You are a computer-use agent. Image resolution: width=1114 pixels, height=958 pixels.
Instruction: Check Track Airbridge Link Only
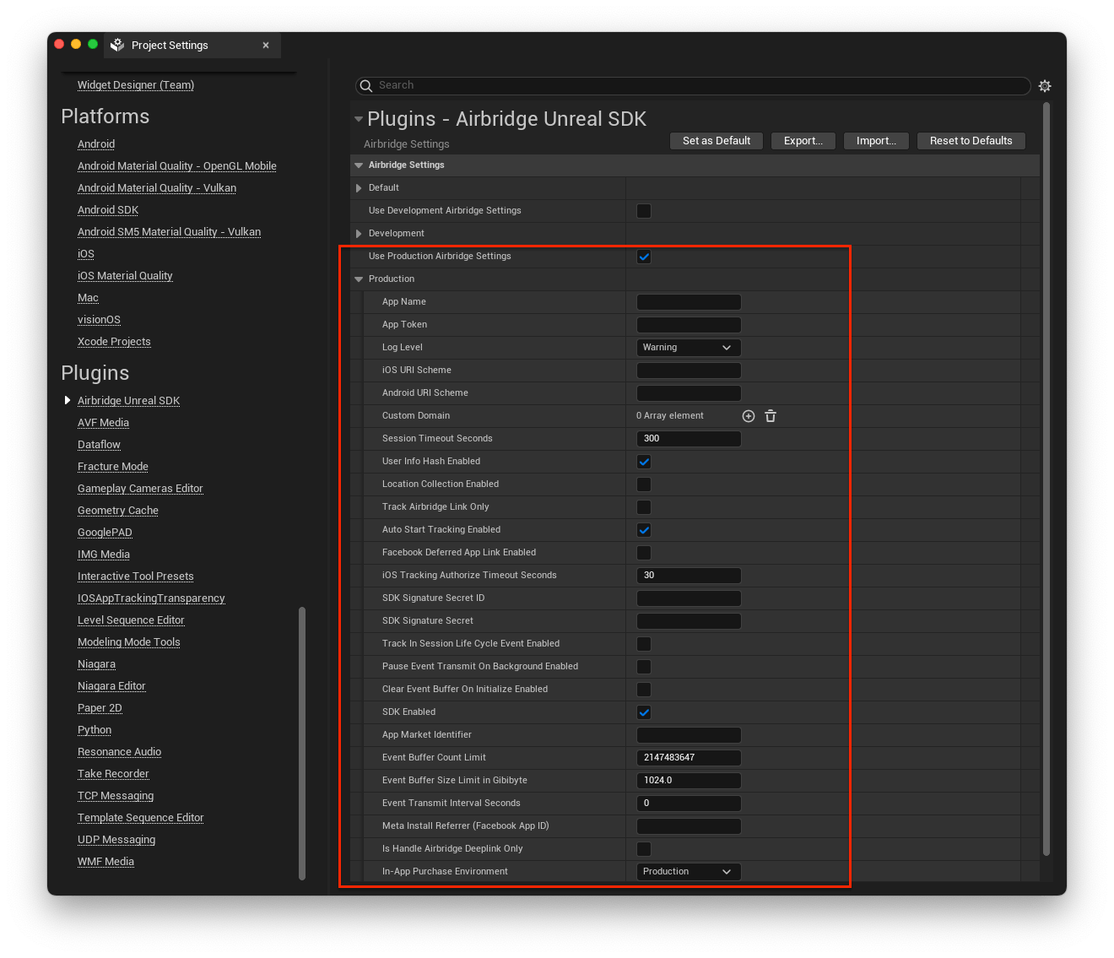[644, 507]
